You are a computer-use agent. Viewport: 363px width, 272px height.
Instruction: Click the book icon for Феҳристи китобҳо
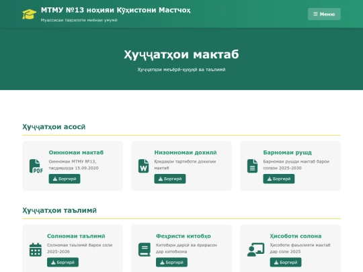point(145,250)
